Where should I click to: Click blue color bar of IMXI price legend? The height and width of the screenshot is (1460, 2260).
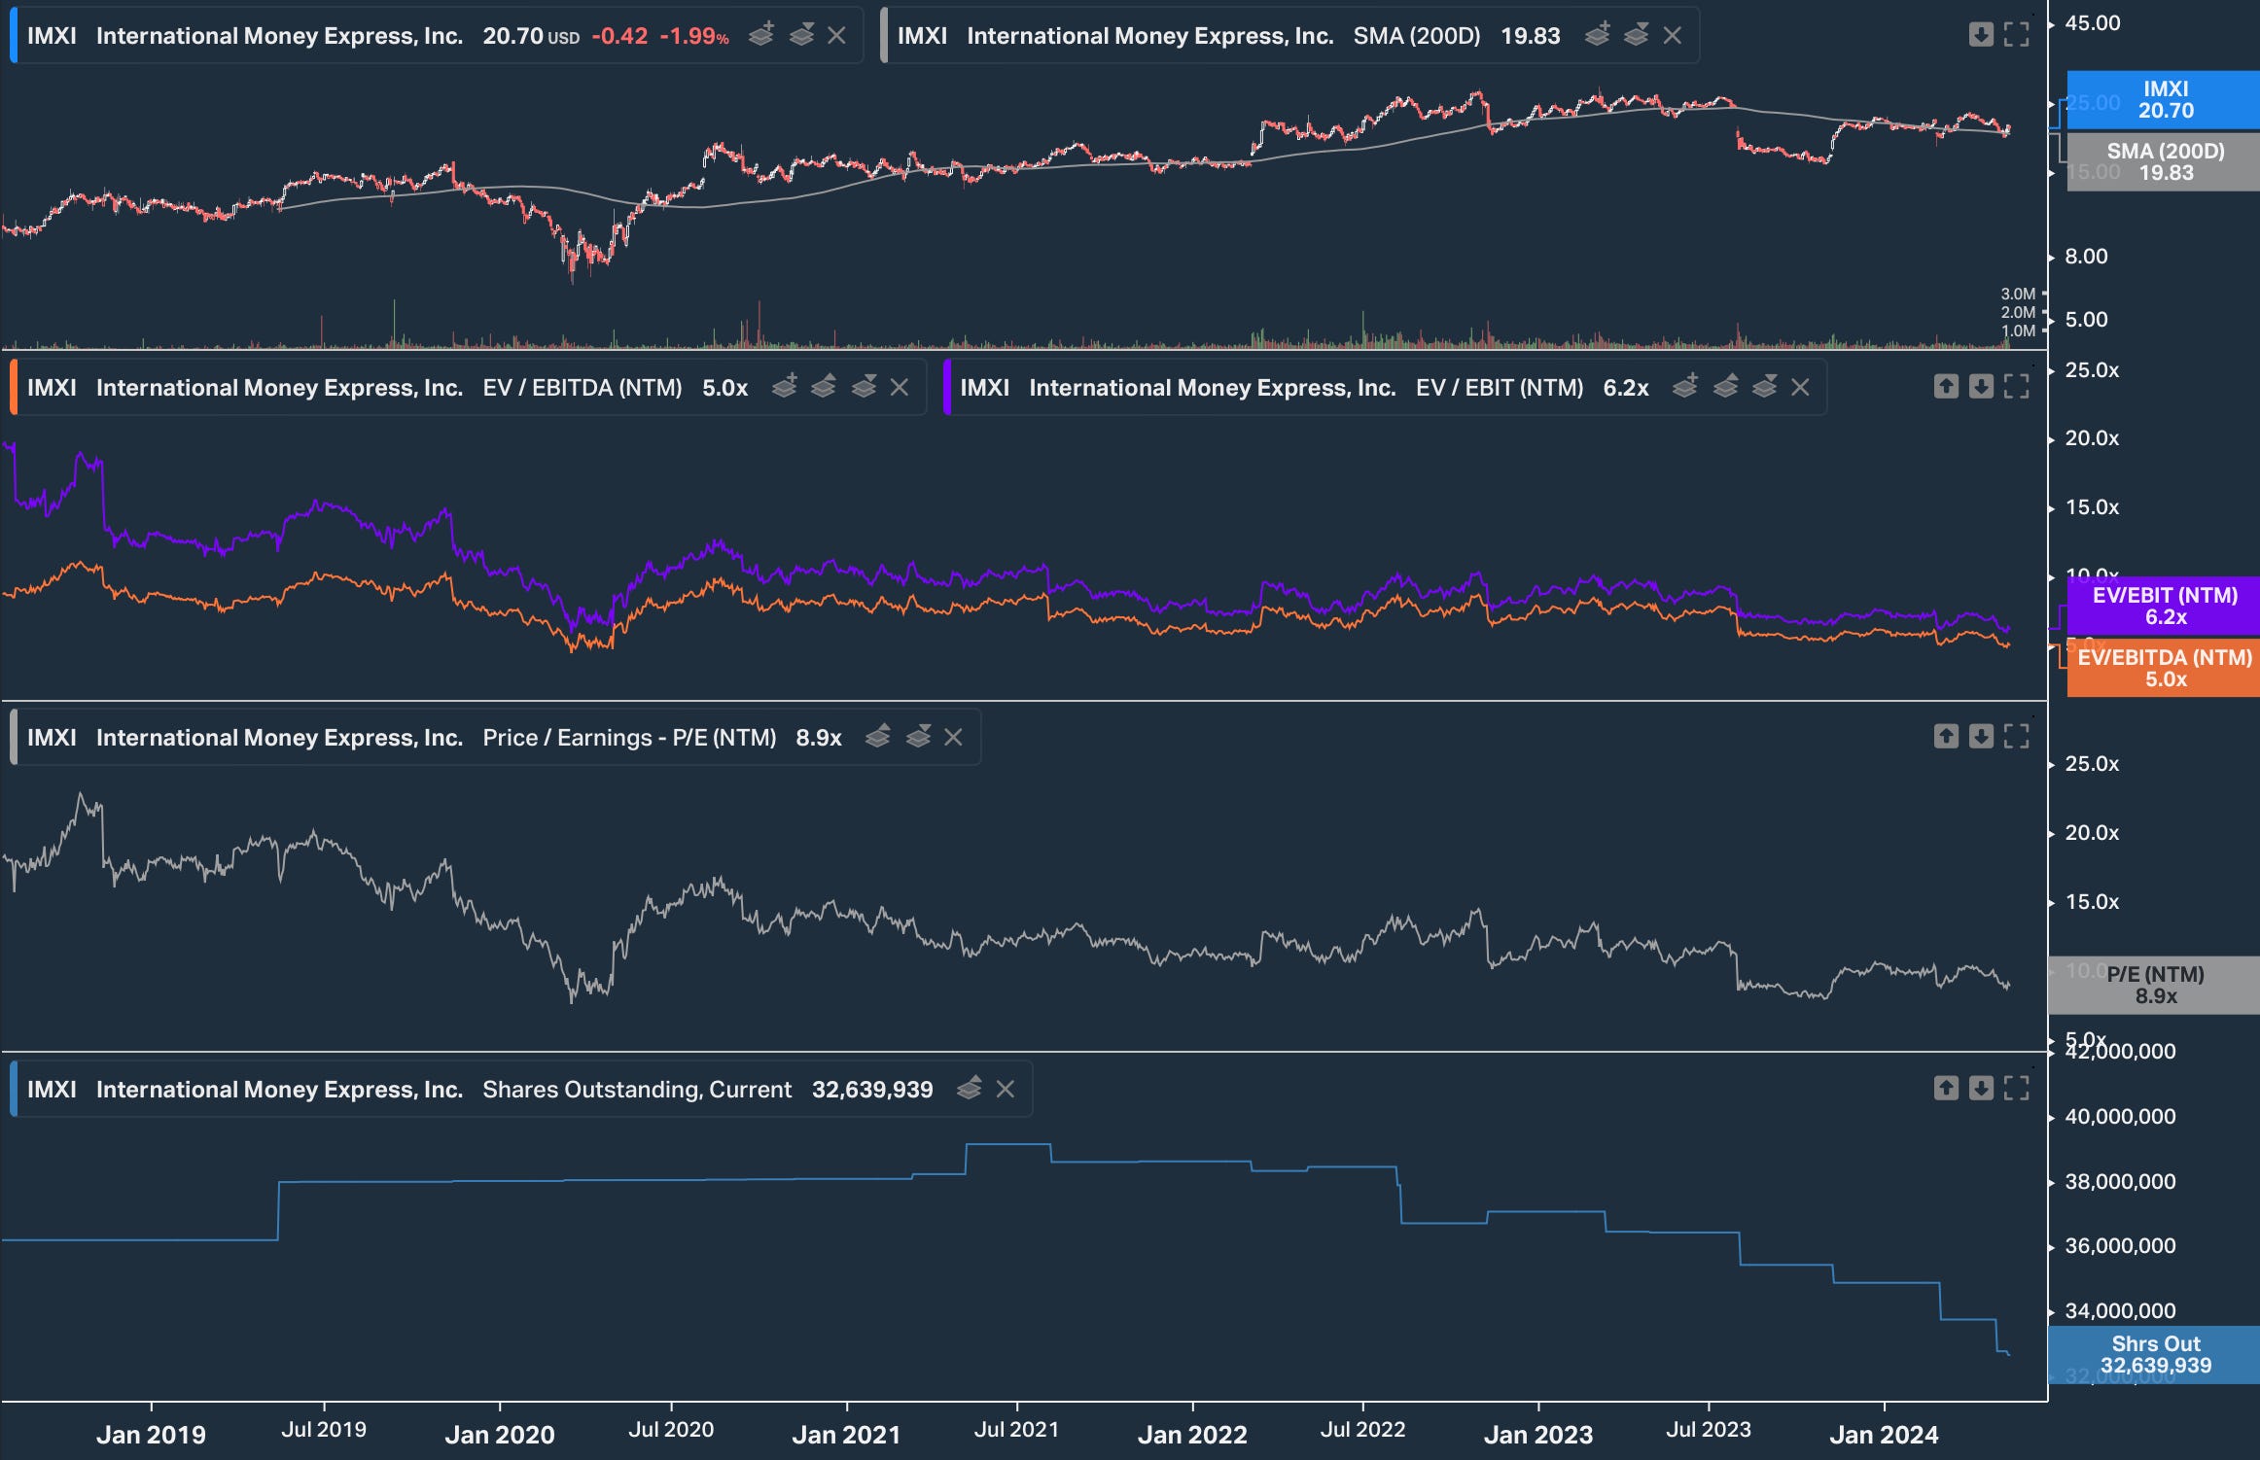[x=13, y=36]
